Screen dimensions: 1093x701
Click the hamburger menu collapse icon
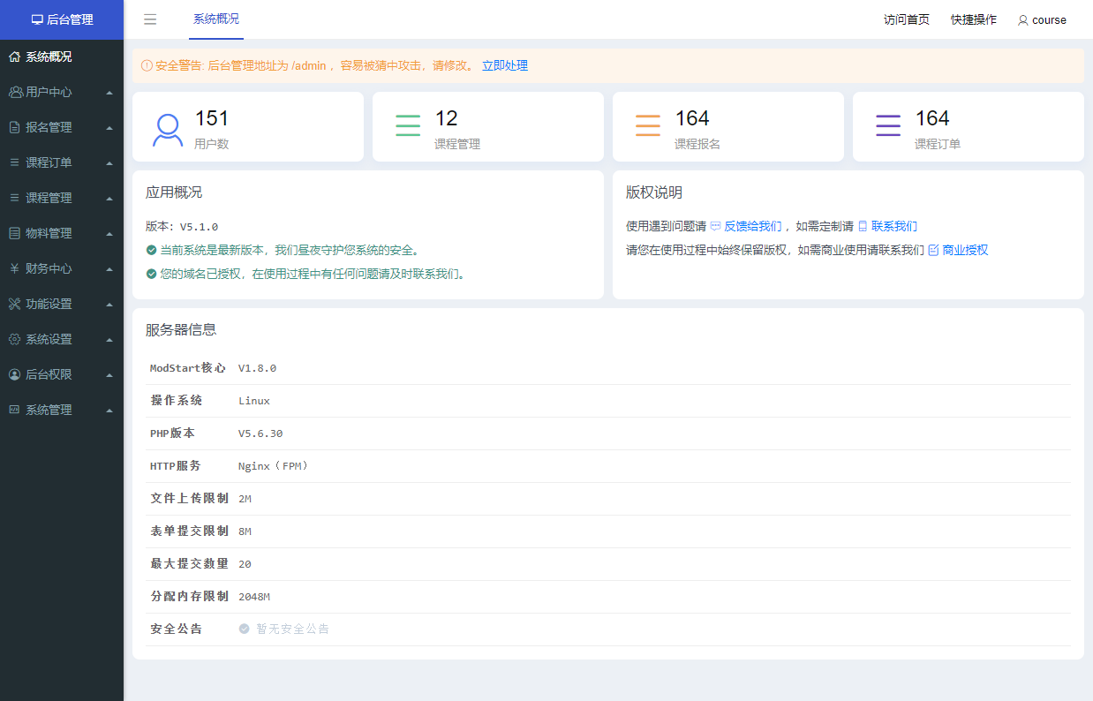(x=150, y=19)
